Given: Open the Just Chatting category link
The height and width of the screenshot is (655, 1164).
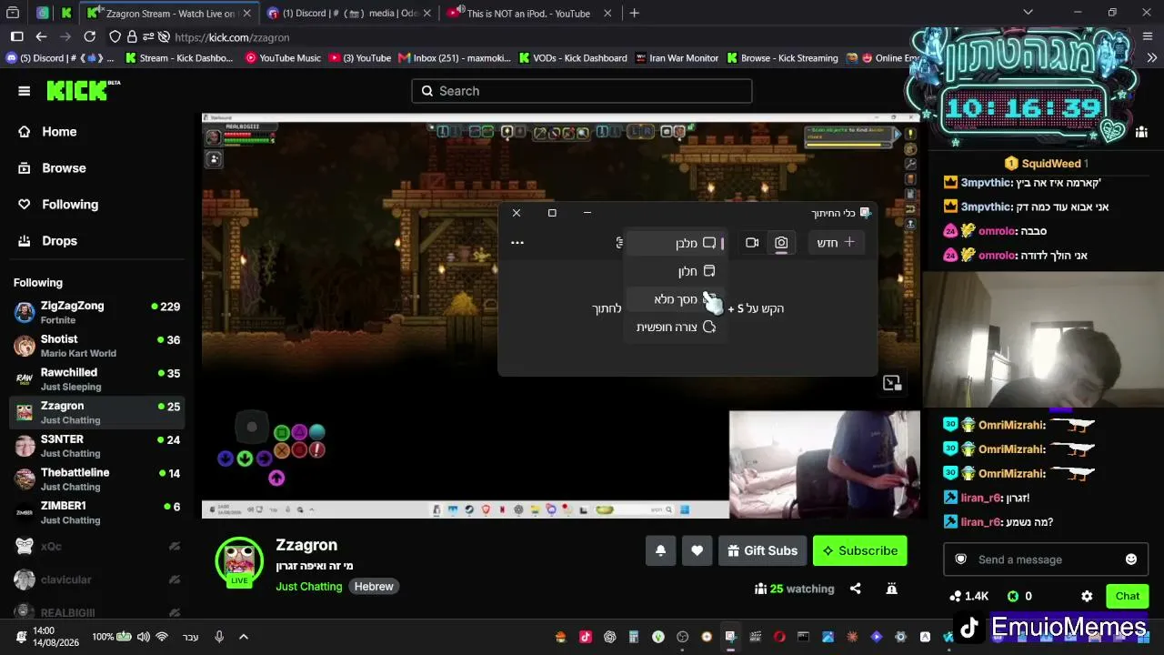Looking at the screenshot, I should point(309,587).
